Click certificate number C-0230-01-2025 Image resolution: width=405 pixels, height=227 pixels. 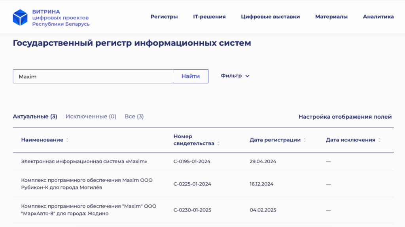click(x=193, y=210)
